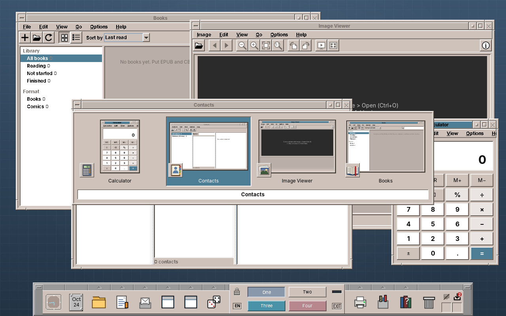The width and height of the screenshot is (506, 316).
Task: Switch to workspace Two
Action: point(307,292)
